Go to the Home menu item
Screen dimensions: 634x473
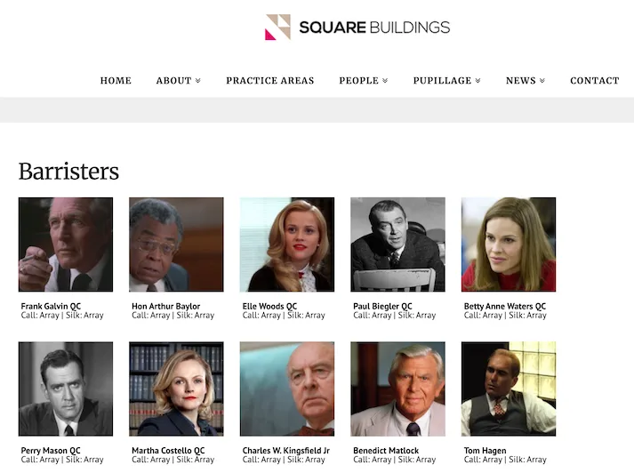pos(116,81)
